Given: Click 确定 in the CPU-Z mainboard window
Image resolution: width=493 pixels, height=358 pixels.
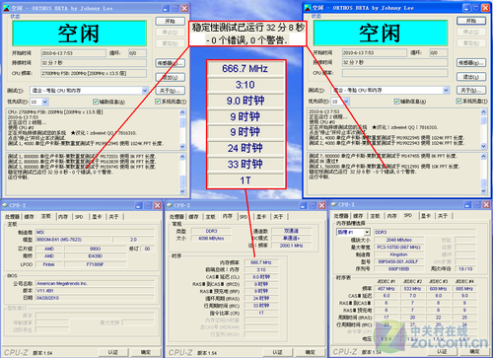Looking at the screenshot, I should pyautogui.click(x=146, y=352).
